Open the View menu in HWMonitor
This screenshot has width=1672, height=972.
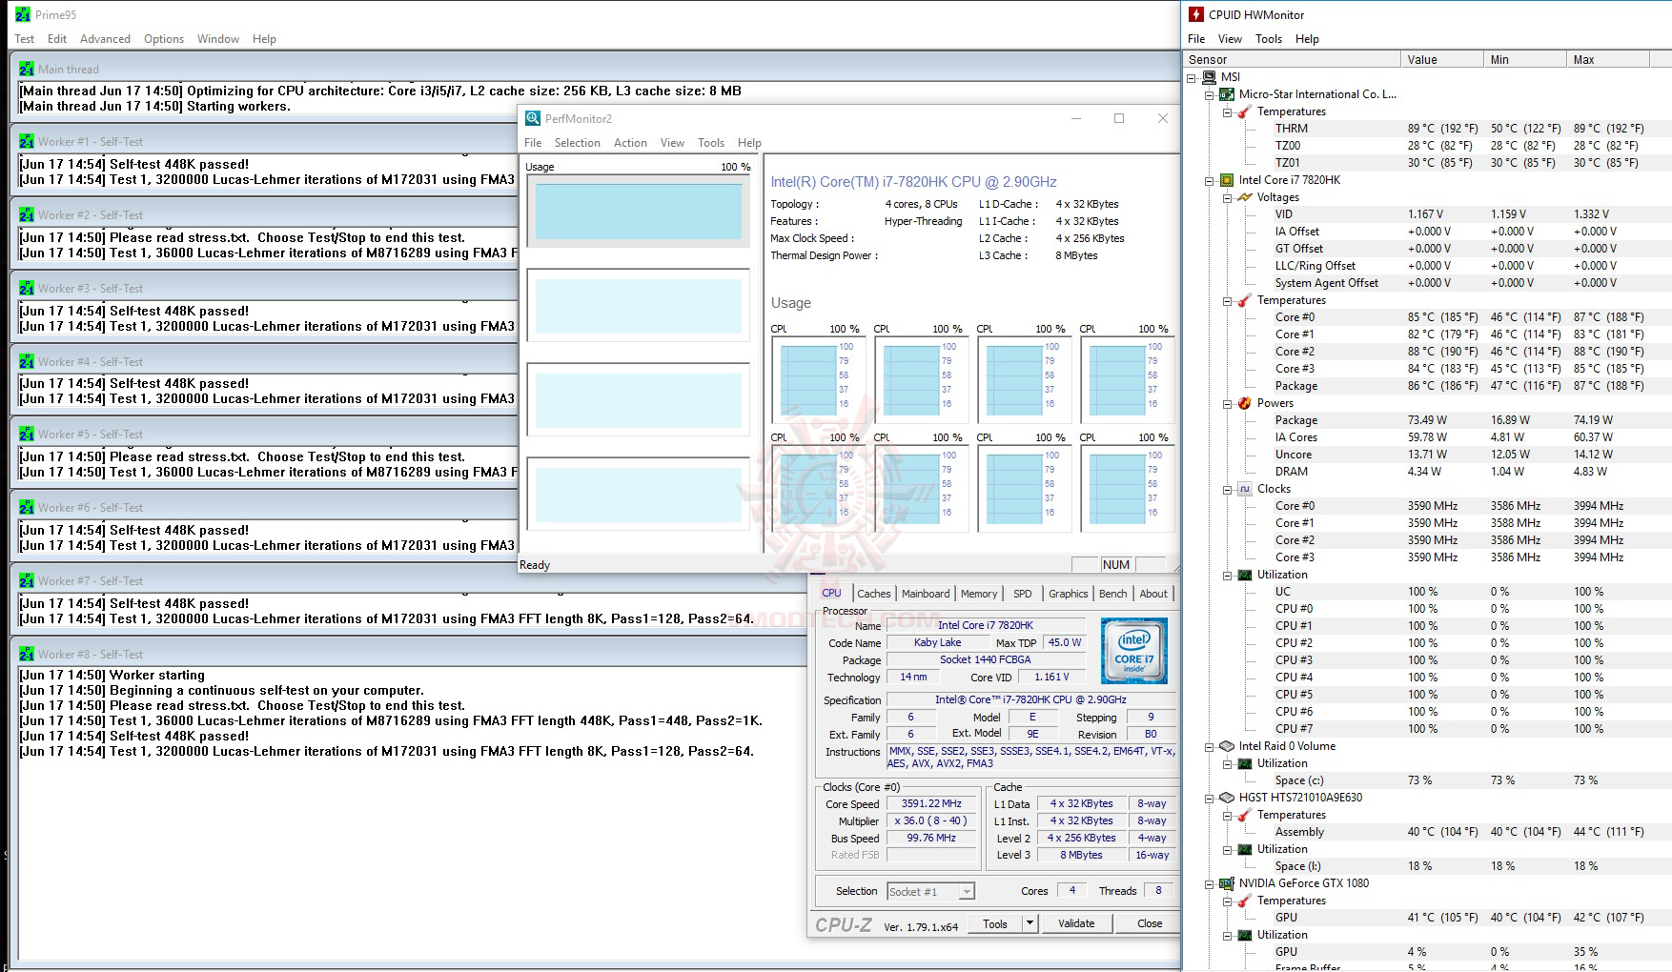tap(1230, 39)
